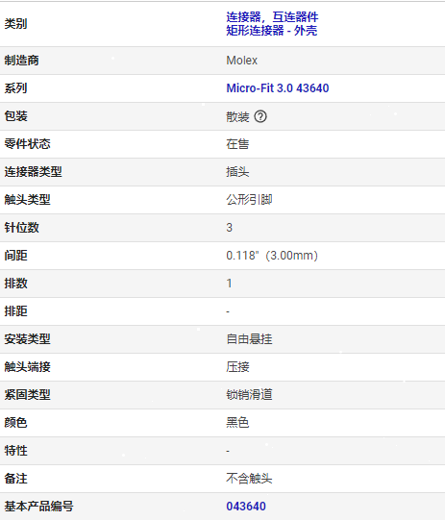Click the 插头 connector type value
The image size is (445, 520).
point(237,172)
